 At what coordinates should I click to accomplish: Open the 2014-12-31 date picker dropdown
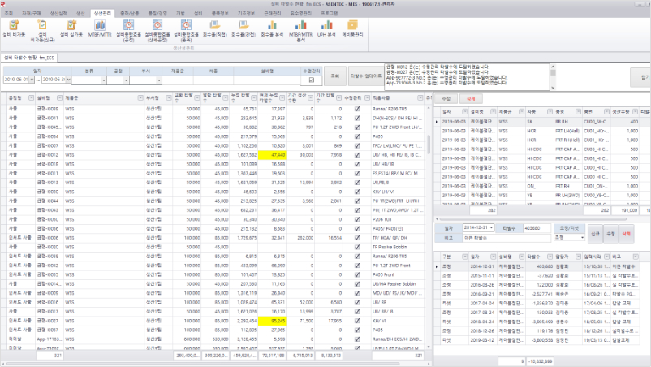tap(491, 227)
